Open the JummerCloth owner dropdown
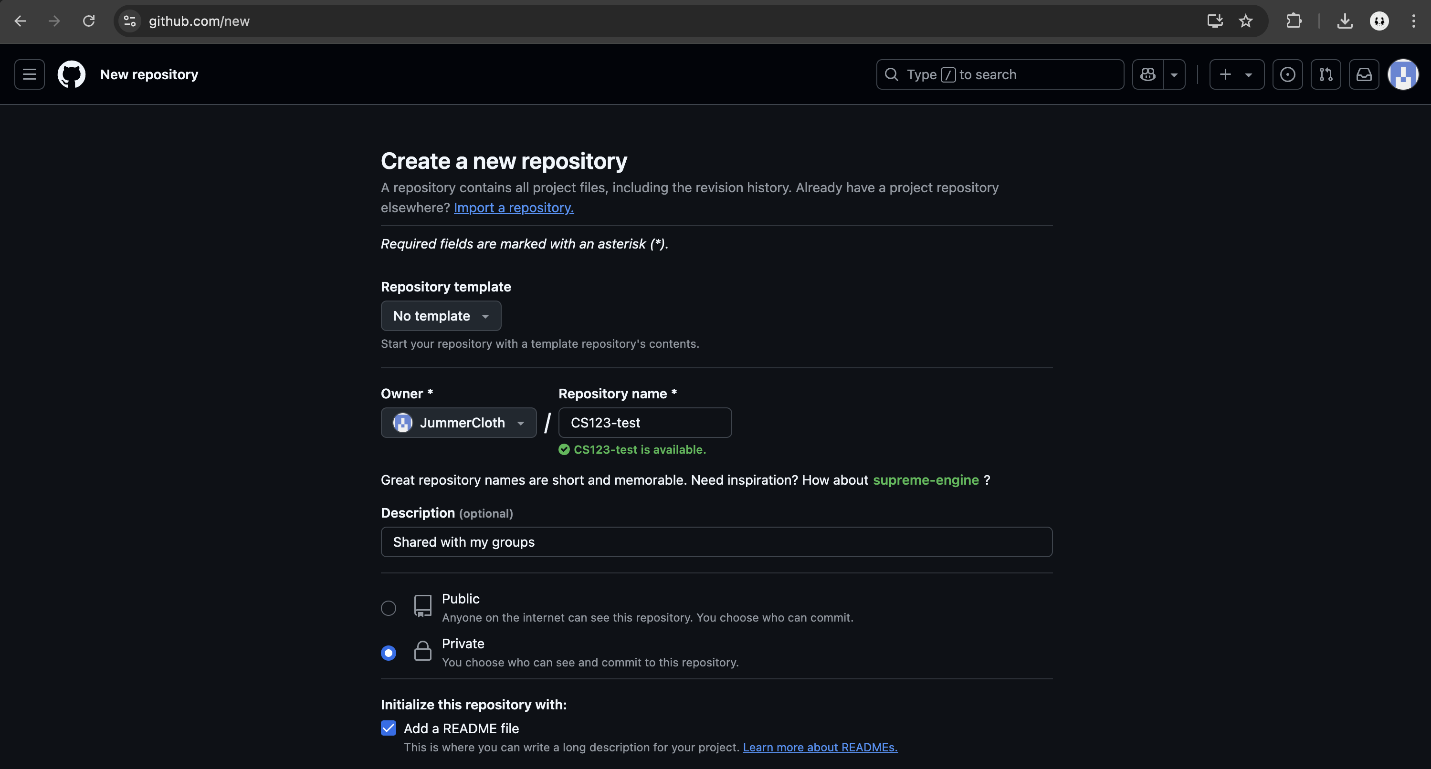Image resolution: width=1431 pixels, height=769 pixels. [459, 423]
